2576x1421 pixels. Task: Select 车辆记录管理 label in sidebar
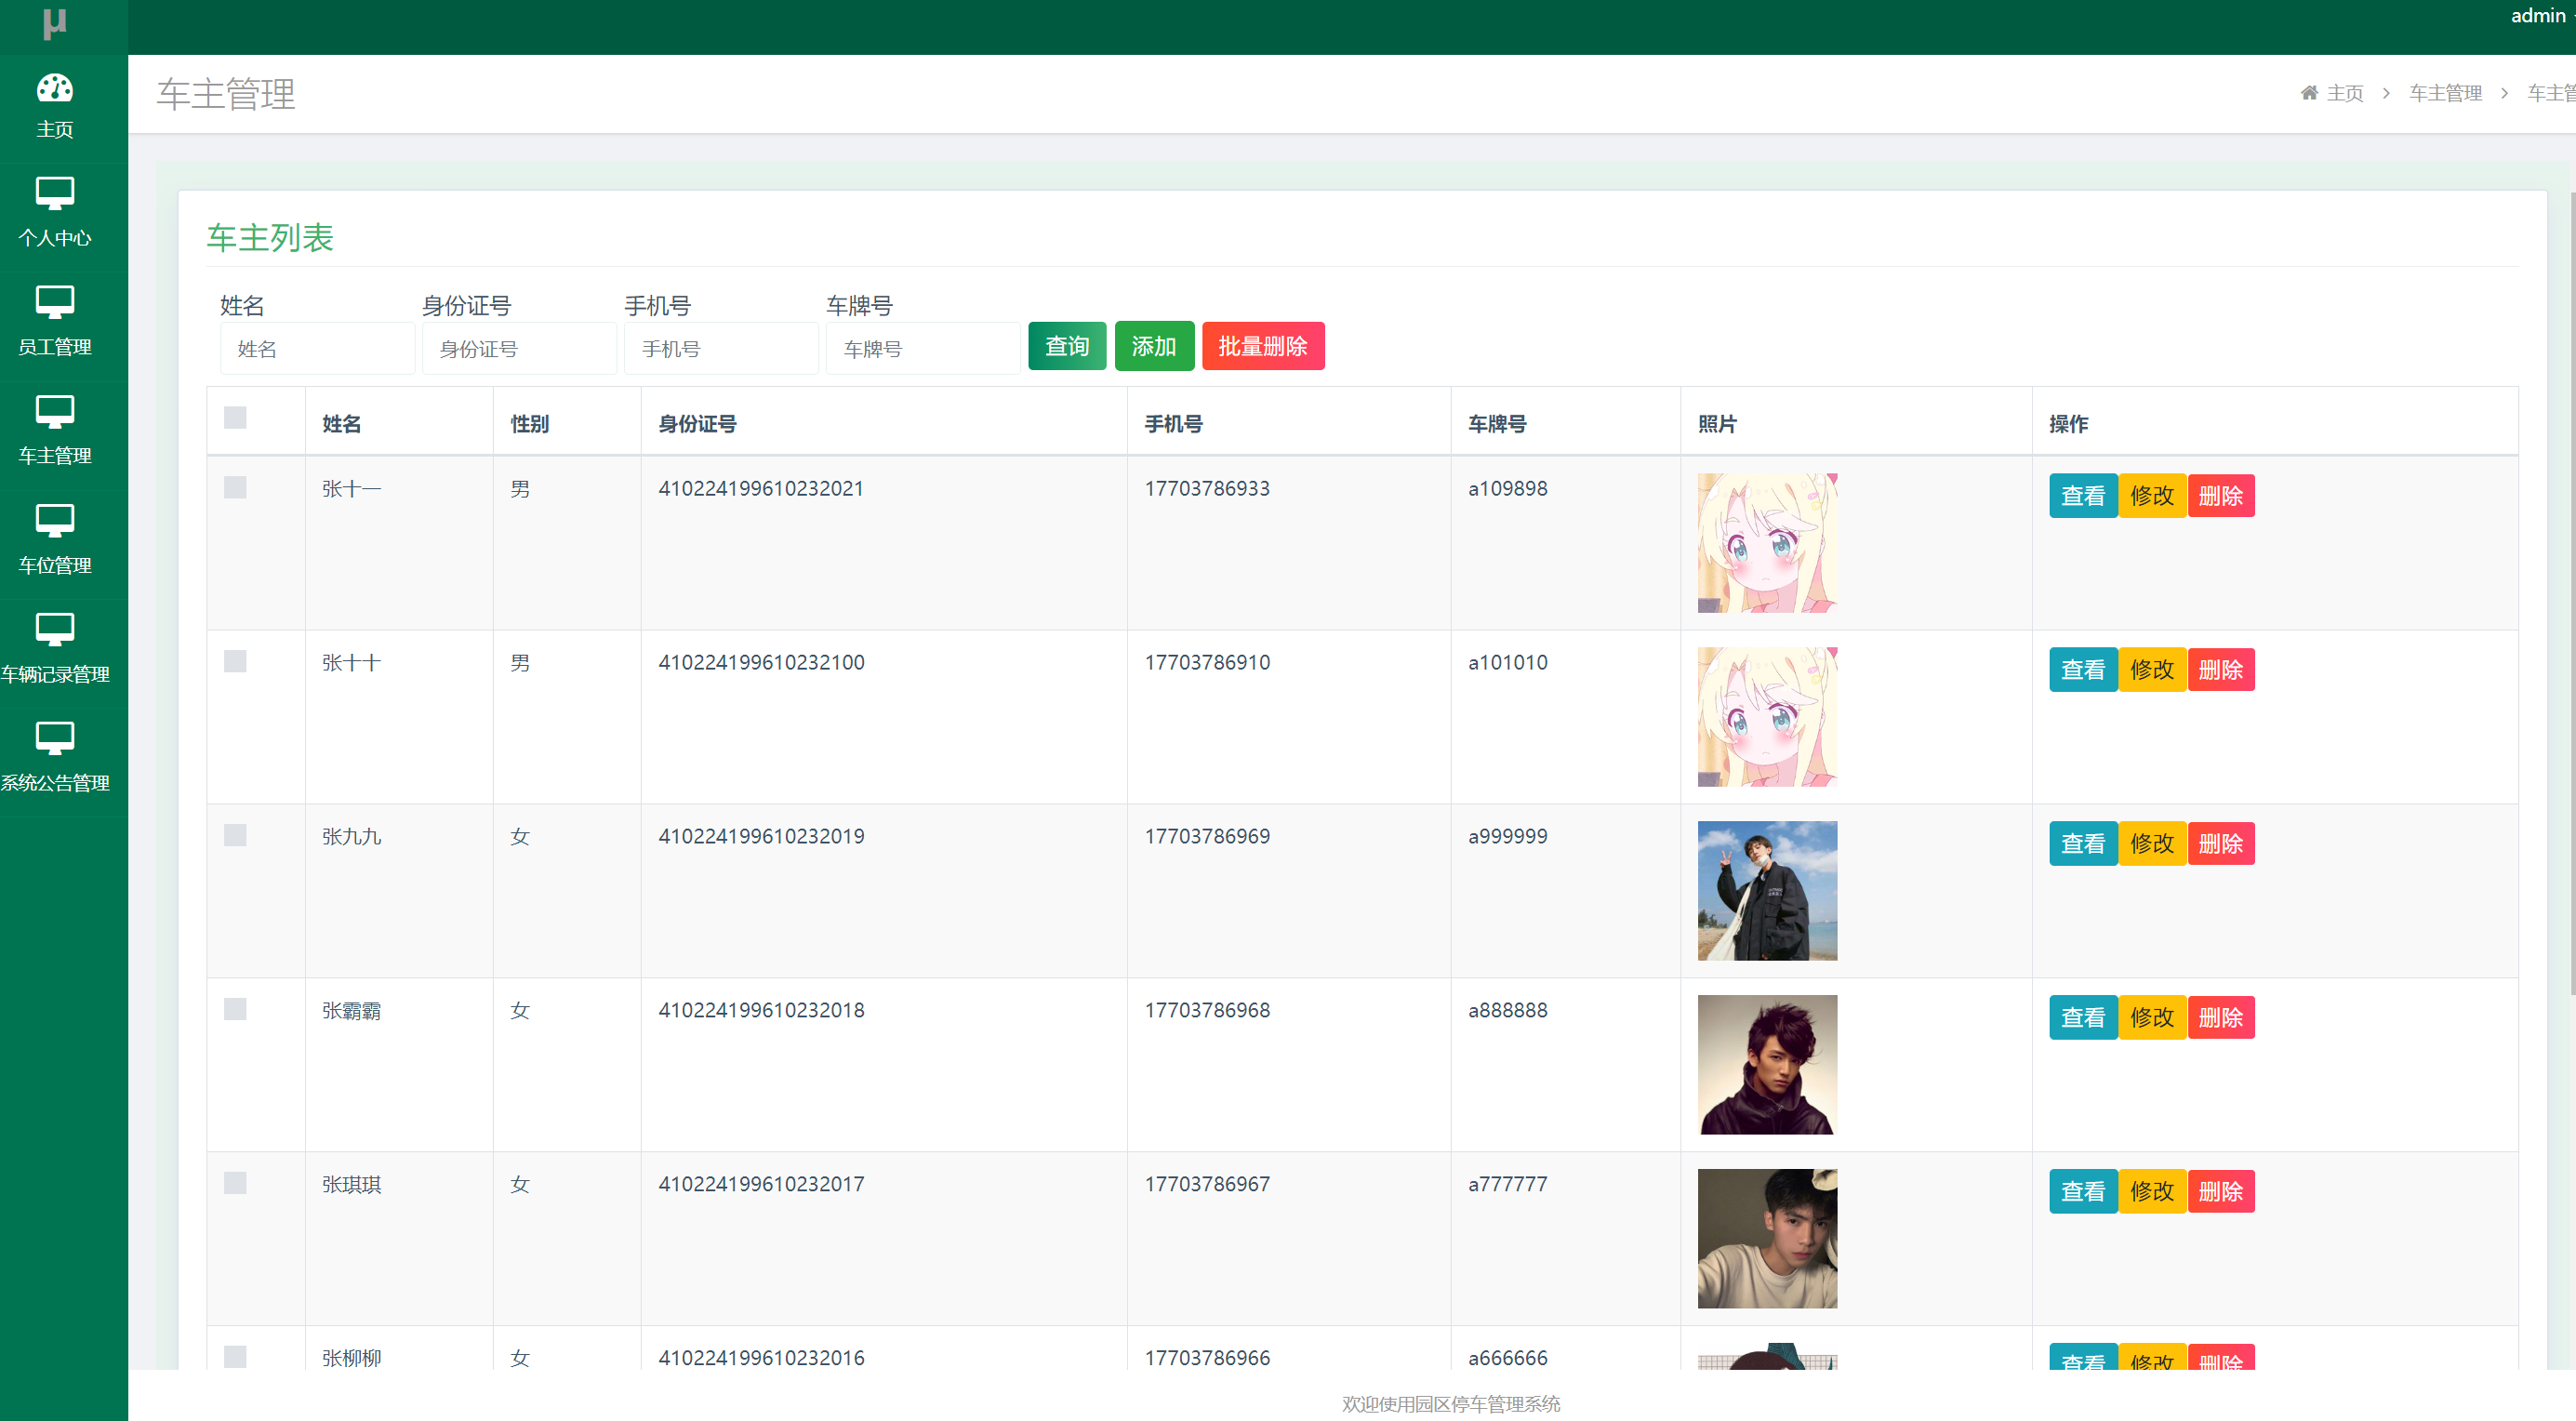(x=55, y=674)
